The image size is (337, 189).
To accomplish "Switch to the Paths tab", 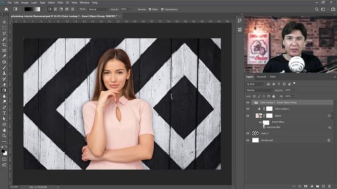I will coord(273,77).
